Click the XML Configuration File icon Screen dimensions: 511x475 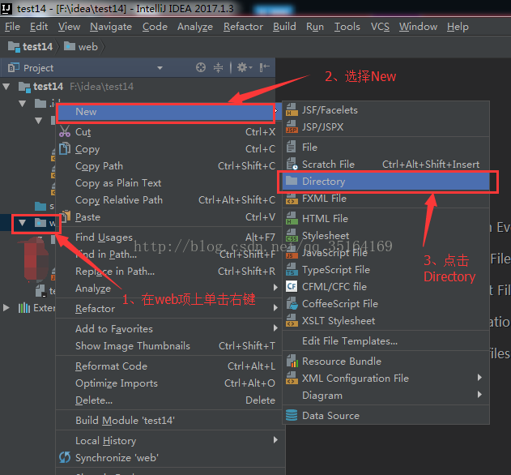(292, 378)
